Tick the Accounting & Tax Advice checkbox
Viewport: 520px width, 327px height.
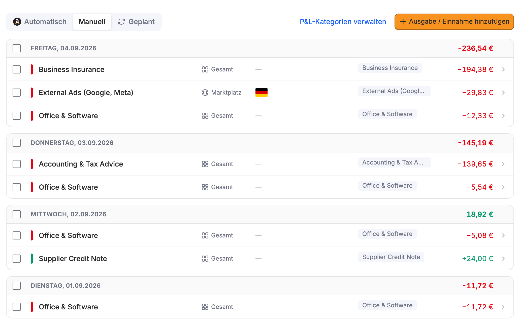pos(17,164)
